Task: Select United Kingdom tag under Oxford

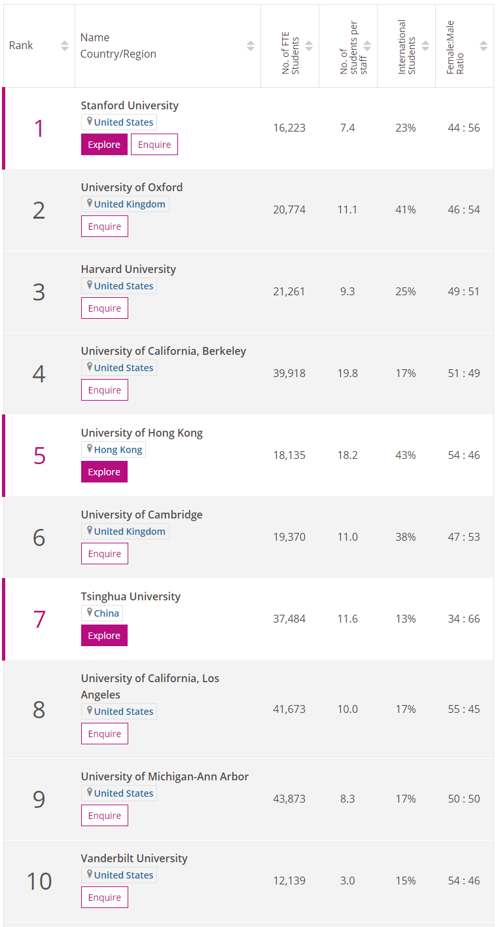Action: point(129,204)
